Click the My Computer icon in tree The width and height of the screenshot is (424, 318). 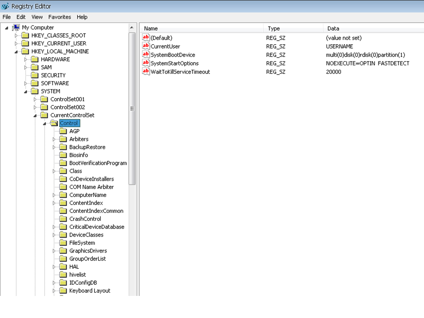coord(16,27)
